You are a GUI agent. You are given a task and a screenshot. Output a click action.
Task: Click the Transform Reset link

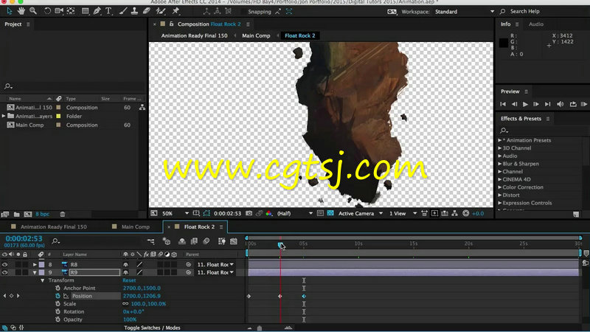(x=129, y=280)
